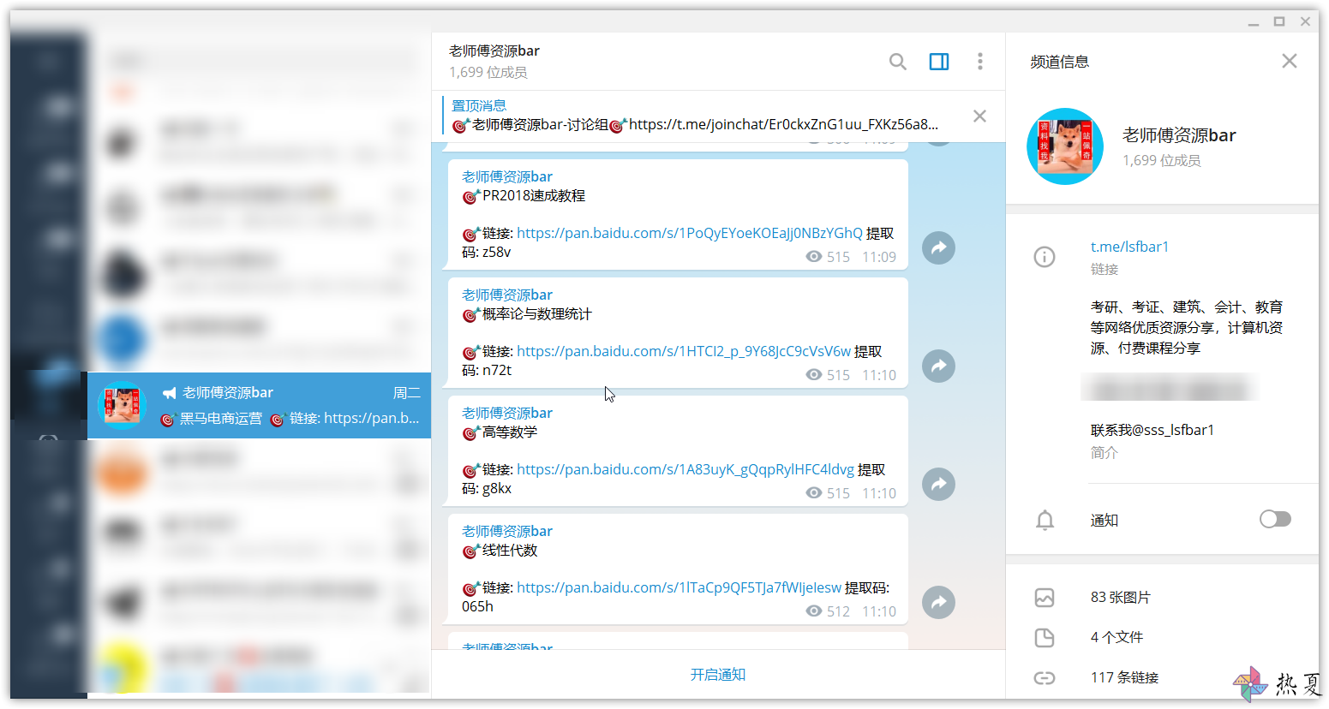Open the three-dot more options menu
The height and width of the screenshot is (709, 1329).
[x=980, y=62]
